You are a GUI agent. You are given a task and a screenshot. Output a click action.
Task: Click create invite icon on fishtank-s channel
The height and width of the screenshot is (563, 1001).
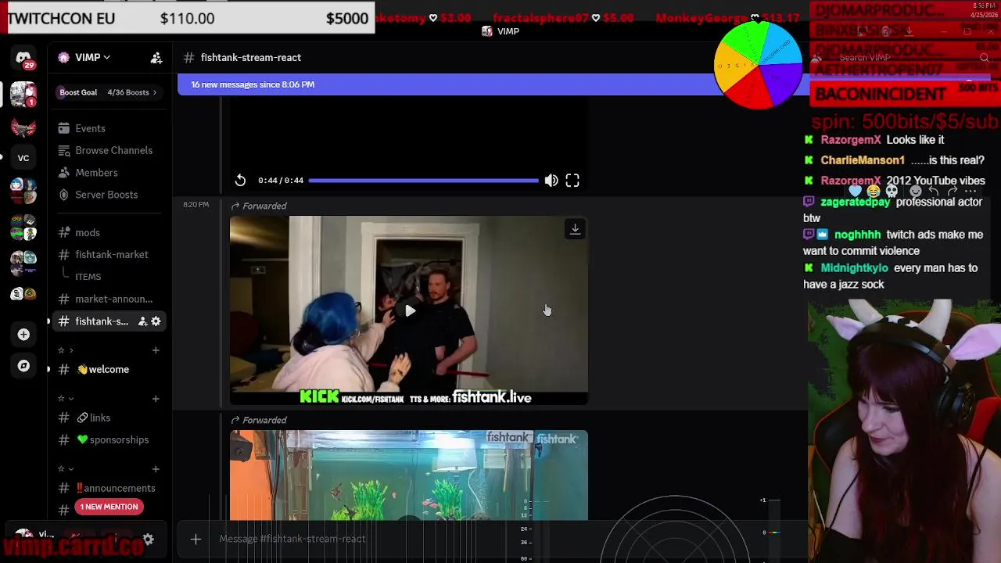tap(143, 321)
